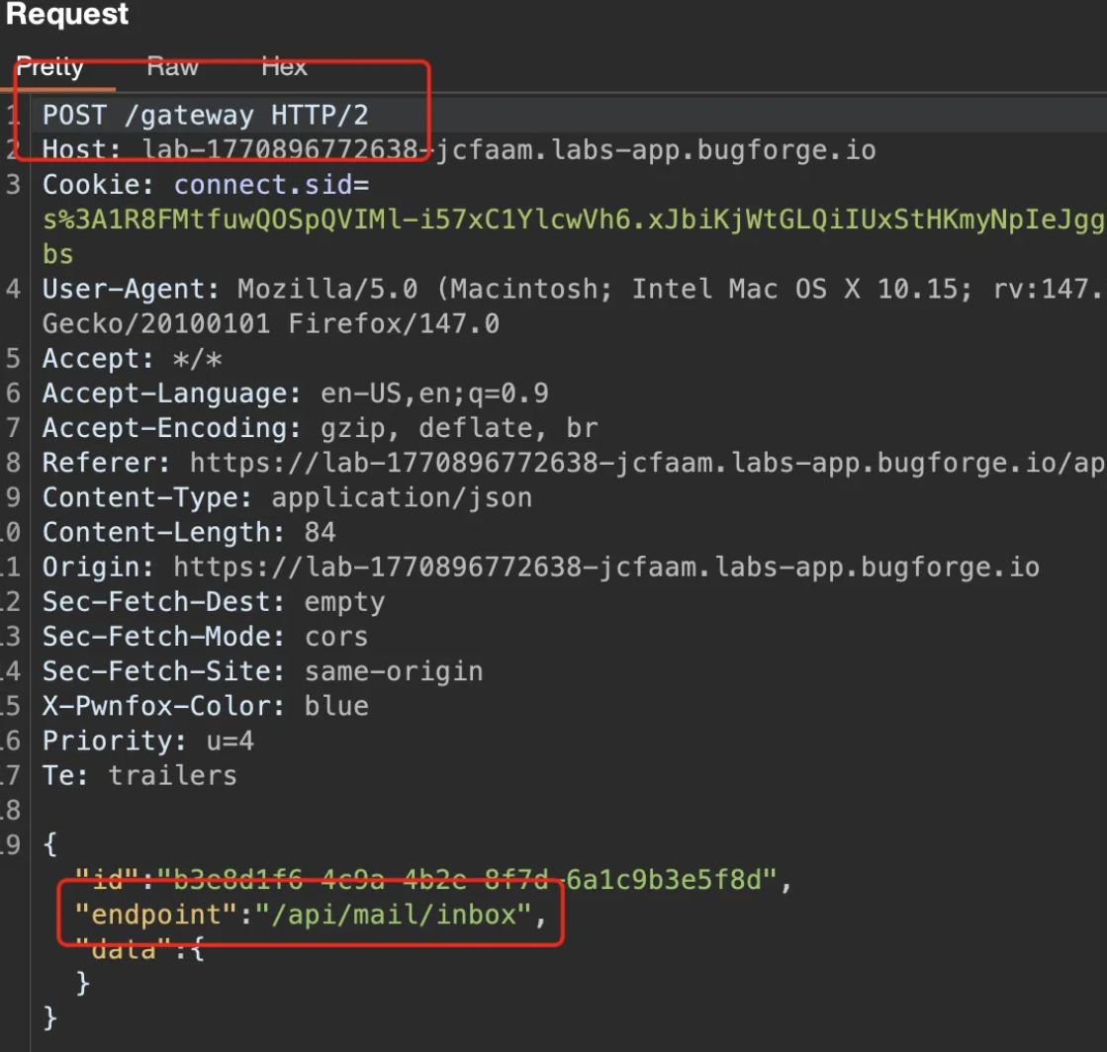Click the application/json Content-Type value
Viewport: 1107px width, 1052px height.
[402, 497]
